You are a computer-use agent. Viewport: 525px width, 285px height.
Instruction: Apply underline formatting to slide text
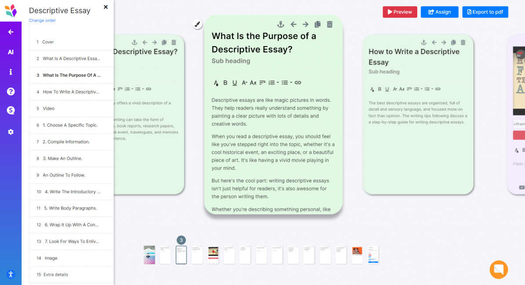[235, 83]
